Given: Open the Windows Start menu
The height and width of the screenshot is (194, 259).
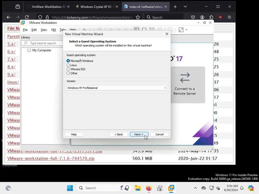Looking at the screenshot, I should [70, 188].
